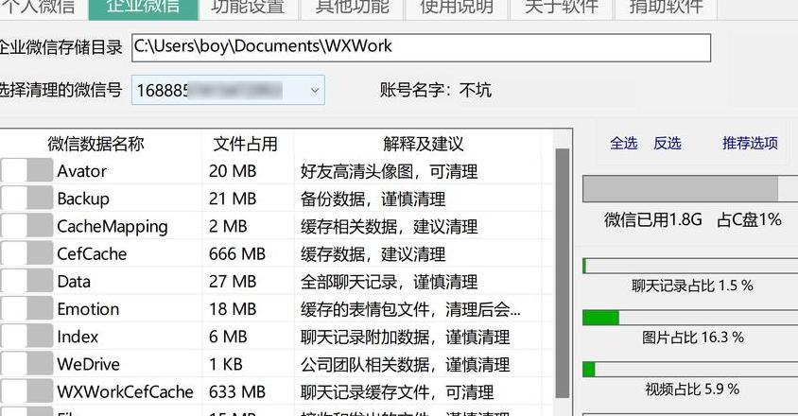Enable the CefCache cleanup switch
This screenshot has width=798, height=416.
26,253
